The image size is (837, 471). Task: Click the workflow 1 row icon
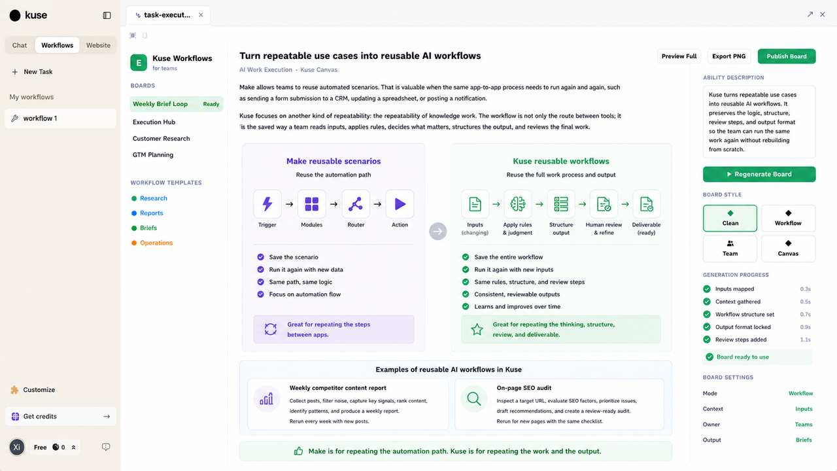[15, 118]
